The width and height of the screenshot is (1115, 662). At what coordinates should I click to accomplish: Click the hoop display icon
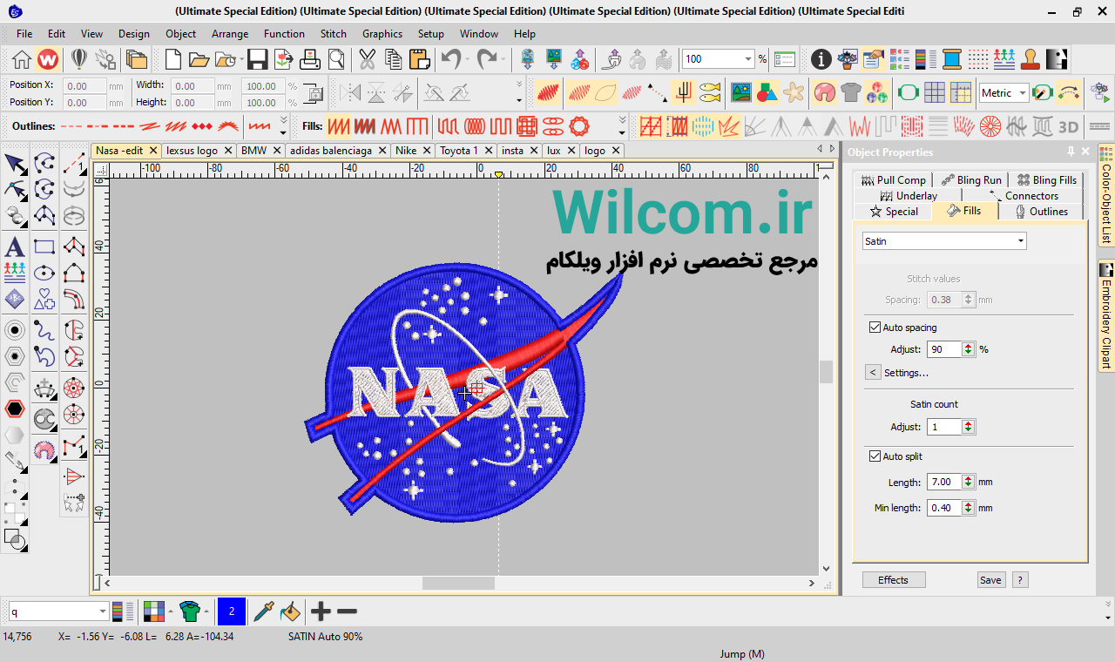click(908, 92)
